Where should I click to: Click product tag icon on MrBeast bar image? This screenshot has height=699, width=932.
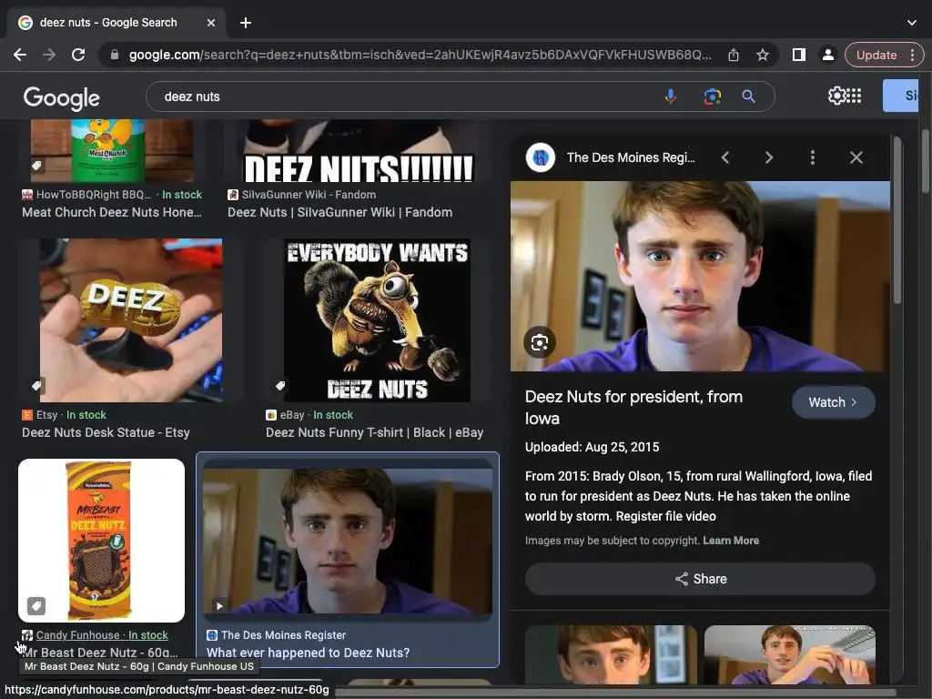click(36, 606)
